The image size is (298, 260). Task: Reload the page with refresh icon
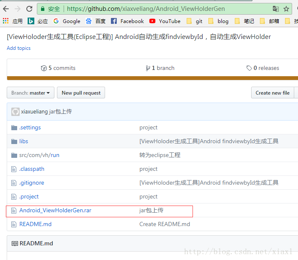(x=29, y=9)
